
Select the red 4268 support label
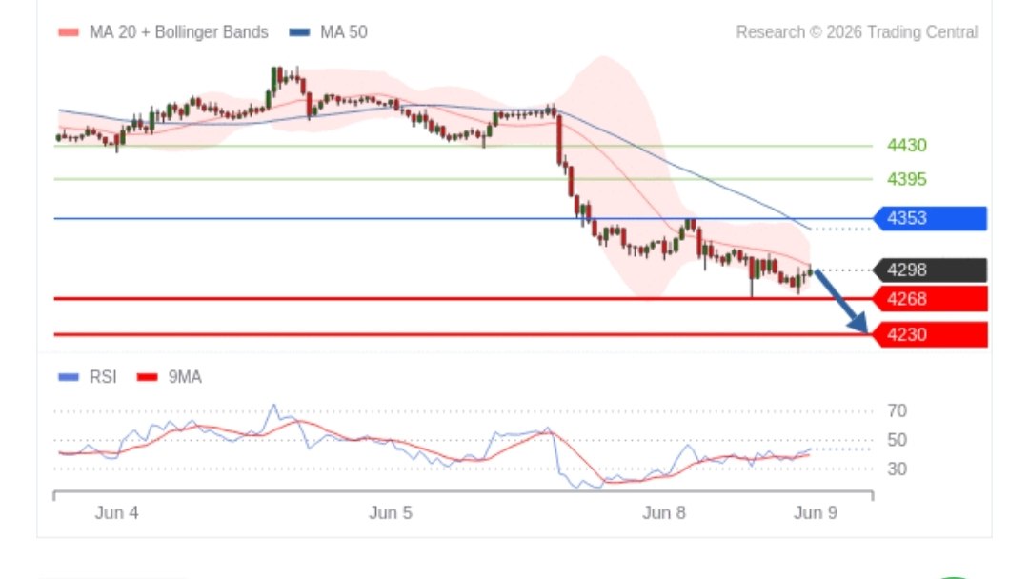click(930, 299)
